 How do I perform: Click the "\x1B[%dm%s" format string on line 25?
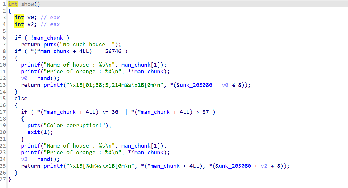point(100,166)
